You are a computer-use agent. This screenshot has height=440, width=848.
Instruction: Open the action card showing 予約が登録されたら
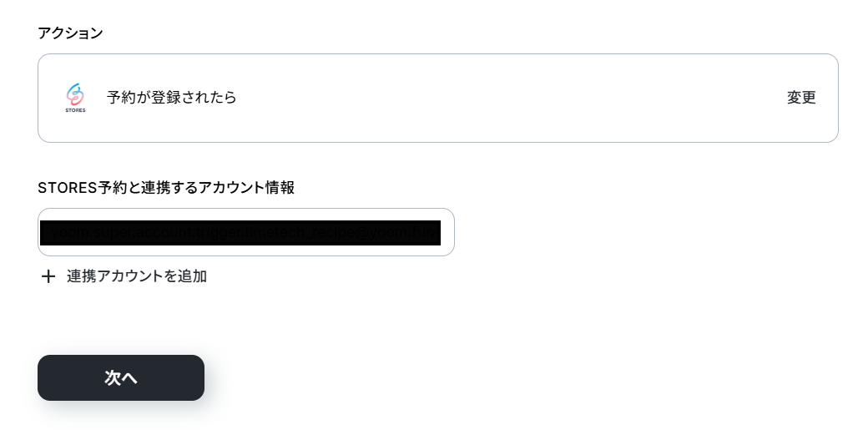tap(438, 98)
